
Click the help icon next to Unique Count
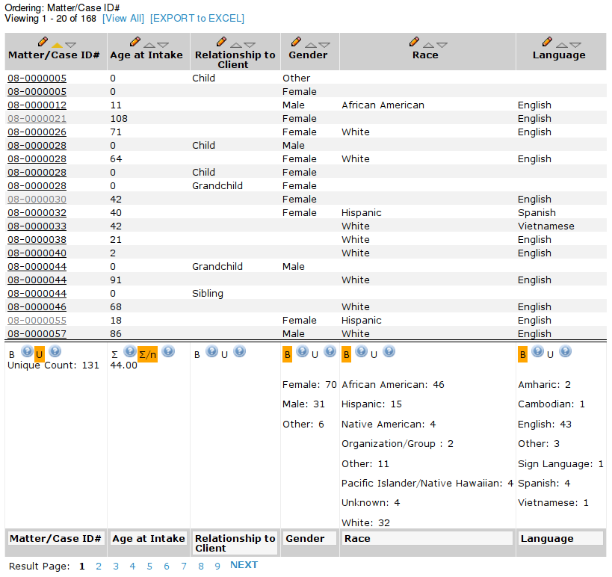[55, 351]
